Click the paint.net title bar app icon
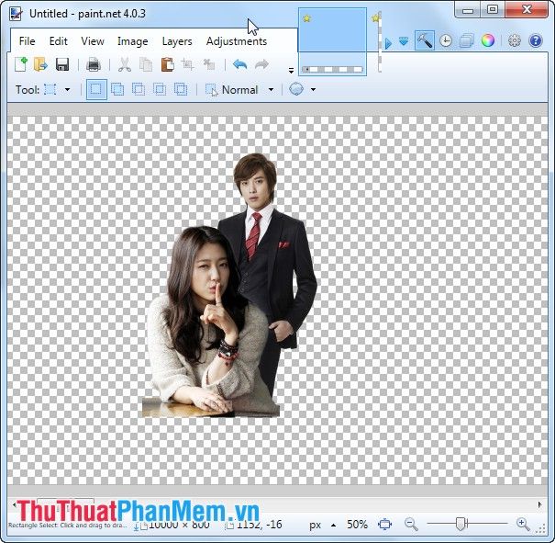This screenshot has height=543, width=555. coord(16,14)
